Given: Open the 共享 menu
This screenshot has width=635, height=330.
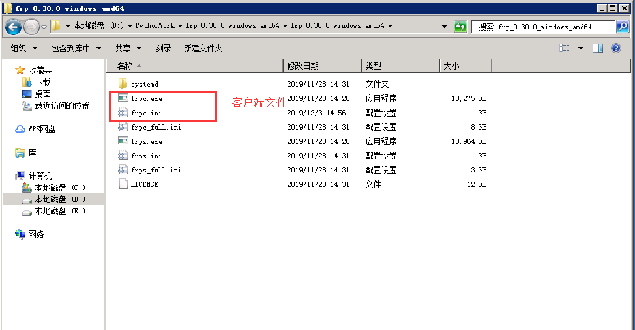Looking at the screenshot, I should pyautogui.click(x=128, y=48).
